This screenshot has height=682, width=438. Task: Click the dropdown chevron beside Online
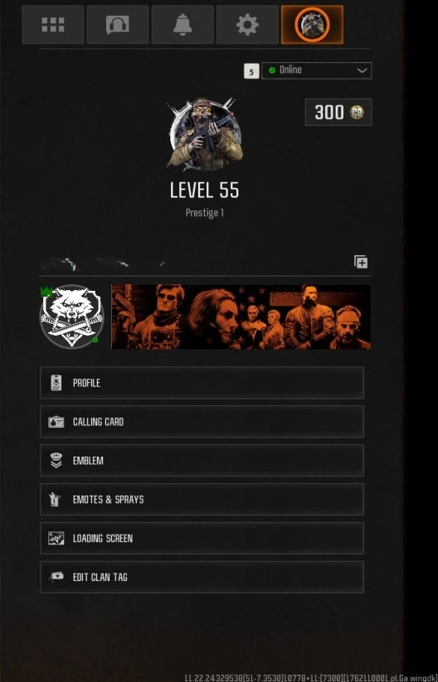pyautogui.click(x=362, y=70)
